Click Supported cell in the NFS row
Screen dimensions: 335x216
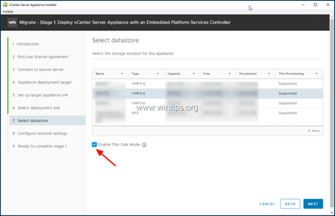[x=288, y=113]
